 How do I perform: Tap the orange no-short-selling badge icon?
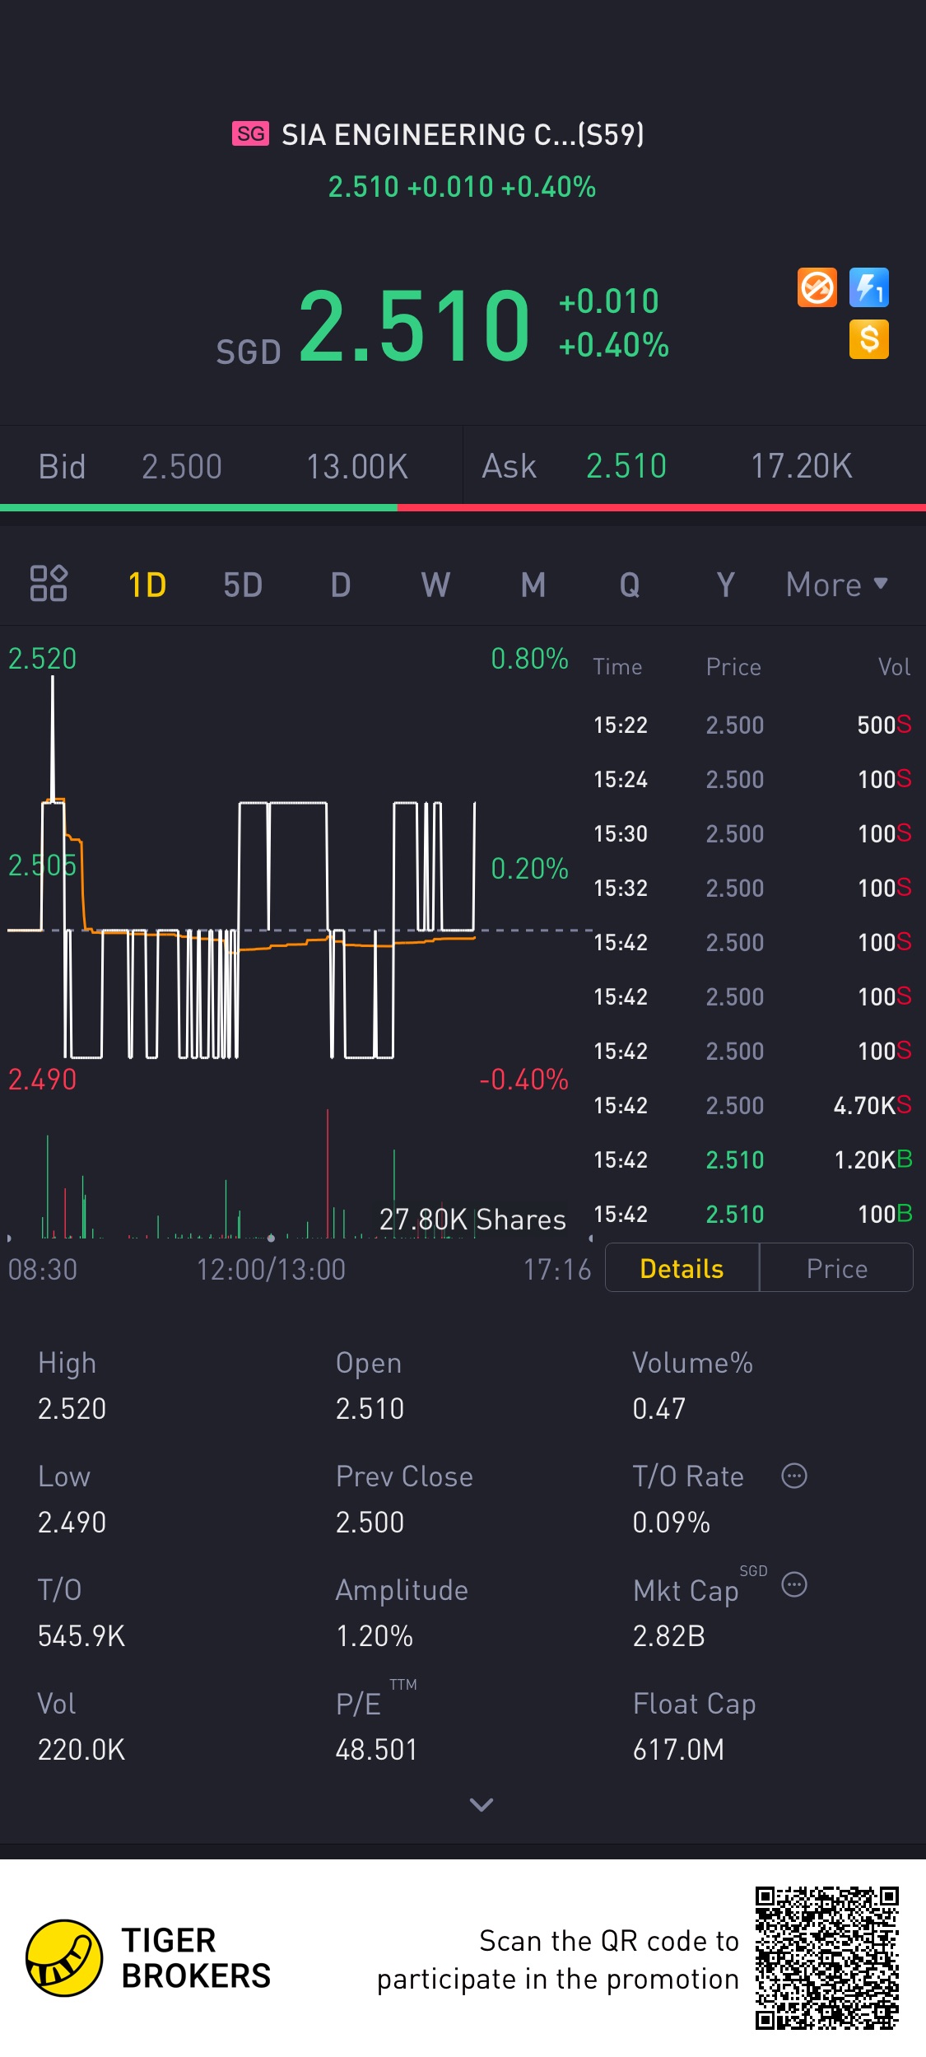pyautogui.click(x=817, y=288)
